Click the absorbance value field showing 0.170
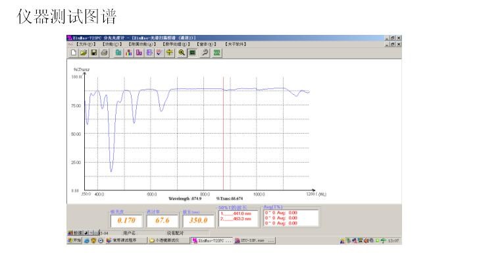Image resolution: width=481 pixels, height=264 pixels. [126, 220]
